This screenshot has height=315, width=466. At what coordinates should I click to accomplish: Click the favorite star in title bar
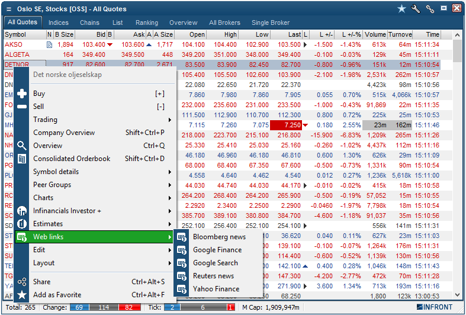(401, 9)
